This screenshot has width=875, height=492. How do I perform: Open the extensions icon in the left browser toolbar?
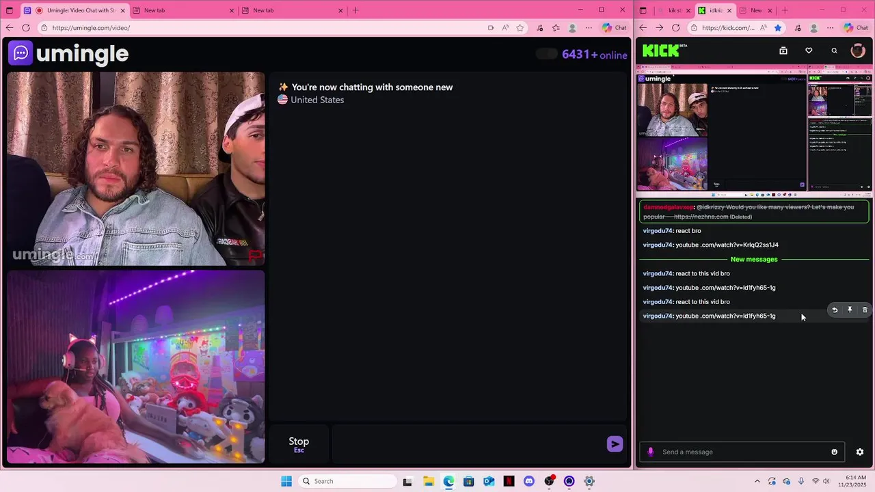tap(540, 28)
